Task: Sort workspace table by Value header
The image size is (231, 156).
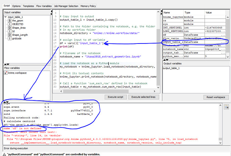Action: (215, 12)
